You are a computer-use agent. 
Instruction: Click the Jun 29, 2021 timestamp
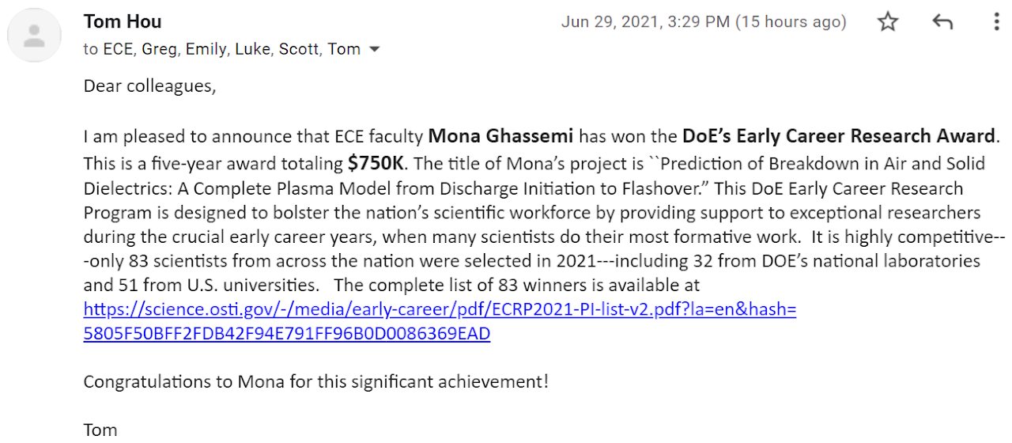coord(704,22)
